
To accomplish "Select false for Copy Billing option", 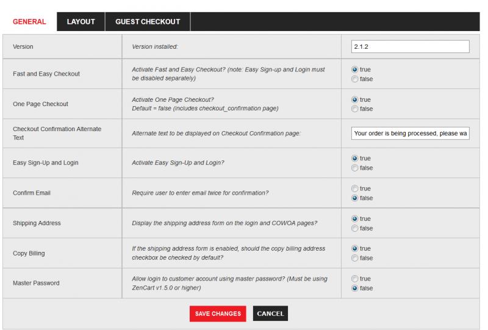I will coord(354,258).
